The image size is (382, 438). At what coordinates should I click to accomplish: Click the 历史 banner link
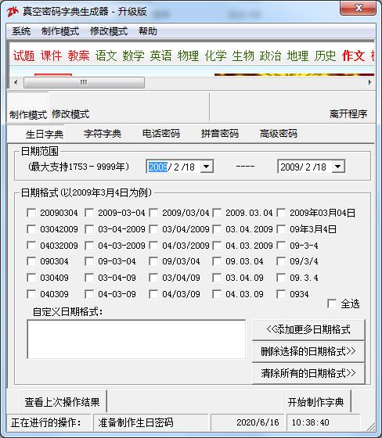pyautogui.click(x=326, y=56)
